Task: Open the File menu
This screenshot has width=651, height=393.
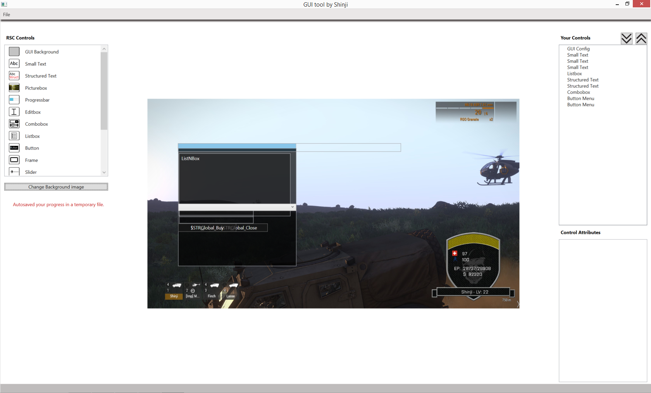Action: pos(7,14)
